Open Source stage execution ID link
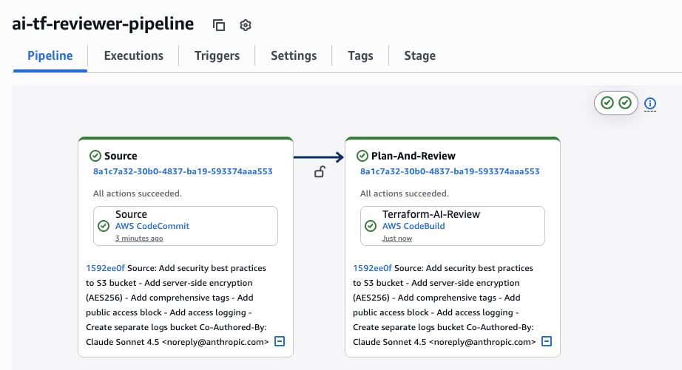Image resolution: width=682 pixels, height=370 pixels. click(183, 171)
